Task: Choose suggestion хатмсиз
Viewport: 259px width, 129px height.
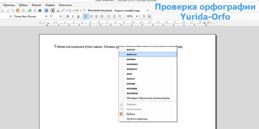Action: coord(148,69)
